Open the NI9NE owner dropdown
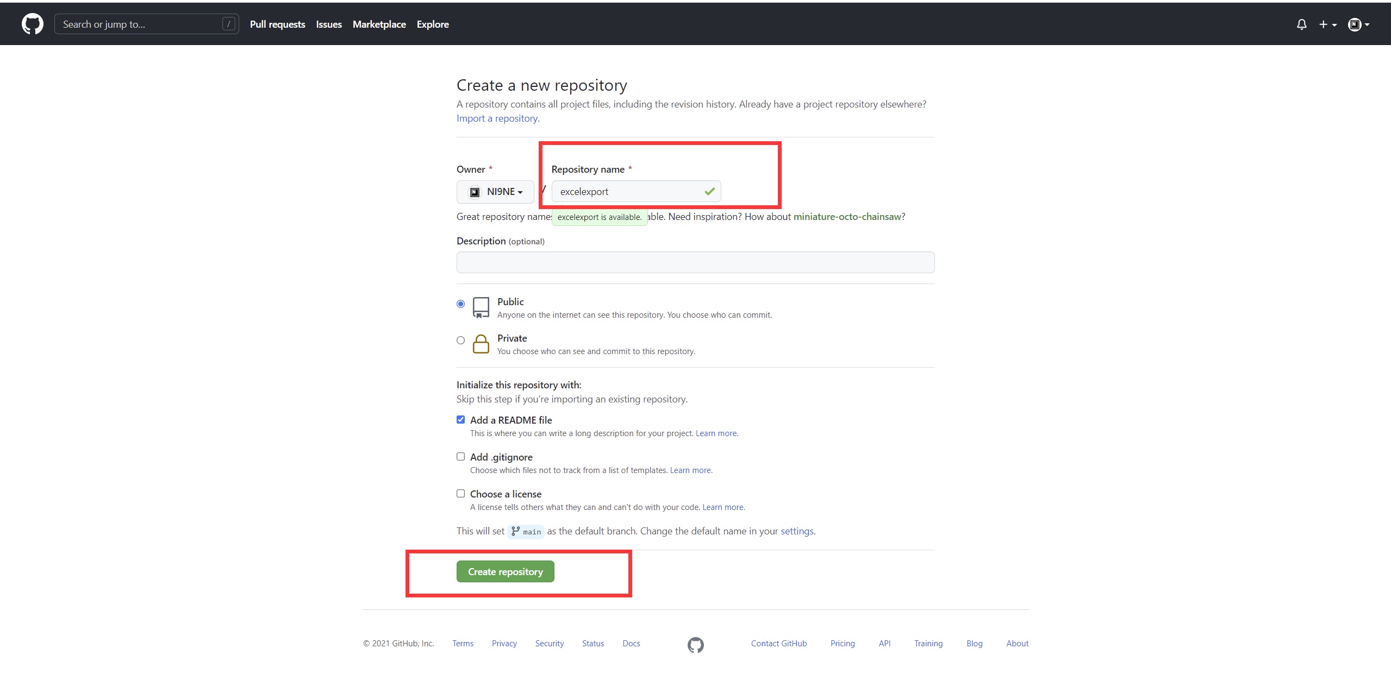The height and width of the screenshot is (674, 1391). (495, 192)
